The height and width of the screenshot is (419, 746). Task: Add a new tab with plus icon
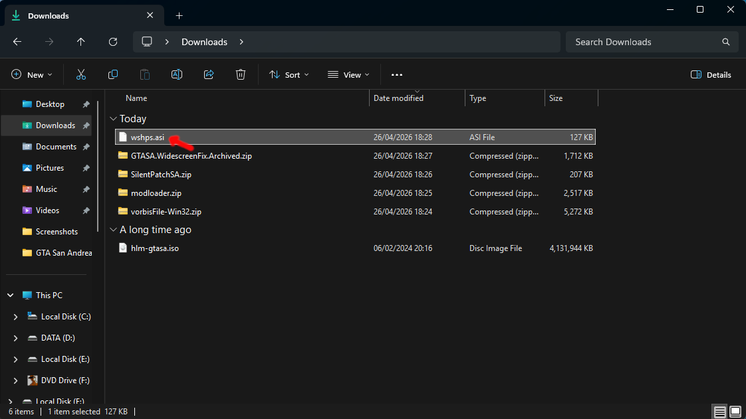pos(179,16)
